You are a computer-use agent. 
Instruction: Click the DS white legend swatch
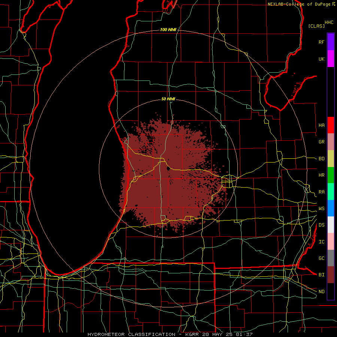331,225
